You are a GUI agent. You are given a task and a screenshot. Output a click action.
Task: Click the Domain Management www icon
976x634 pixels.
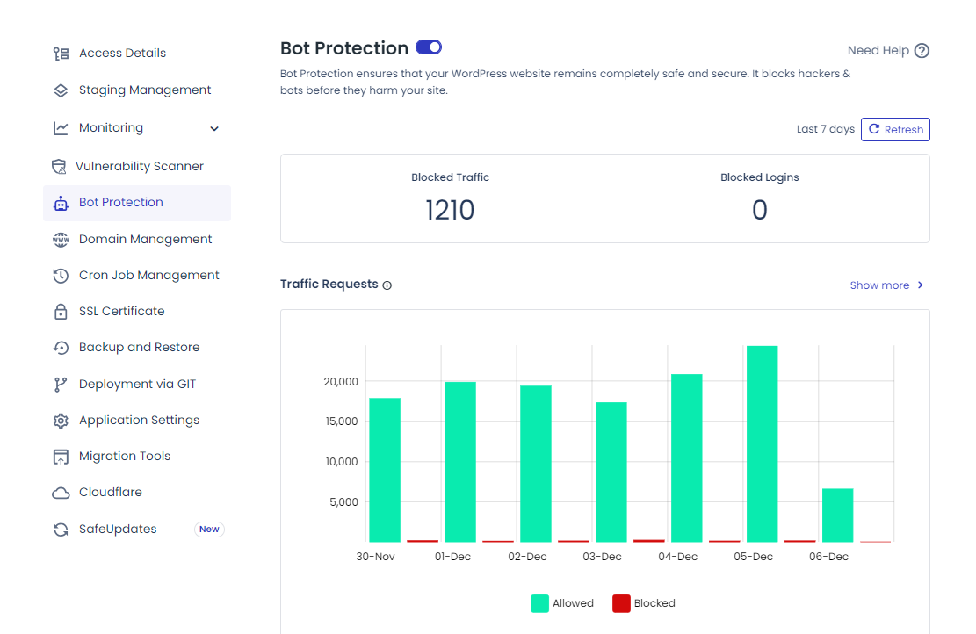[60, 238]
